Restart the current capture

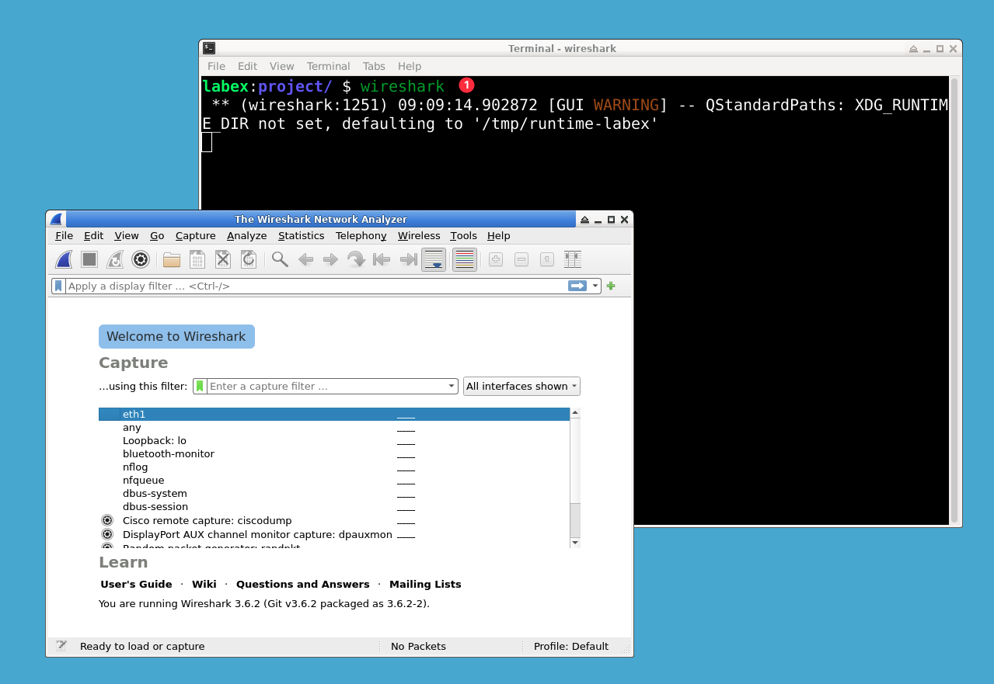pyautogui.click(x=114, y=259)
